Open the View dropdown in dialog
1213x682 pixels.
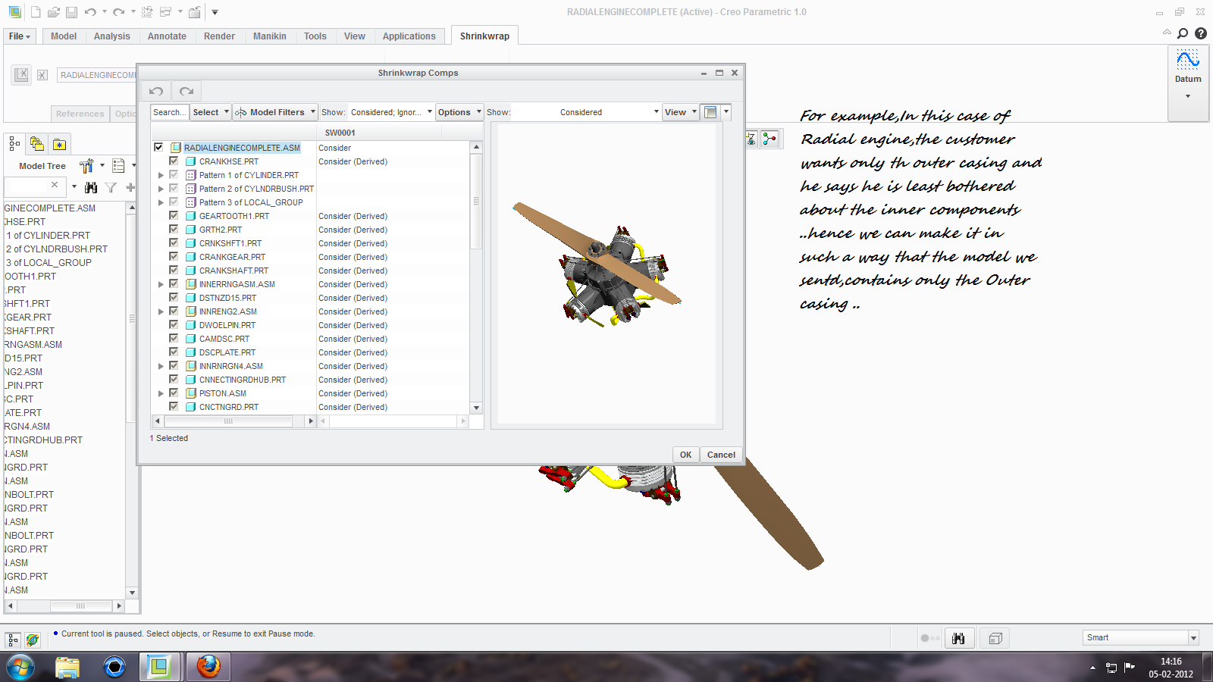[680, 112]
